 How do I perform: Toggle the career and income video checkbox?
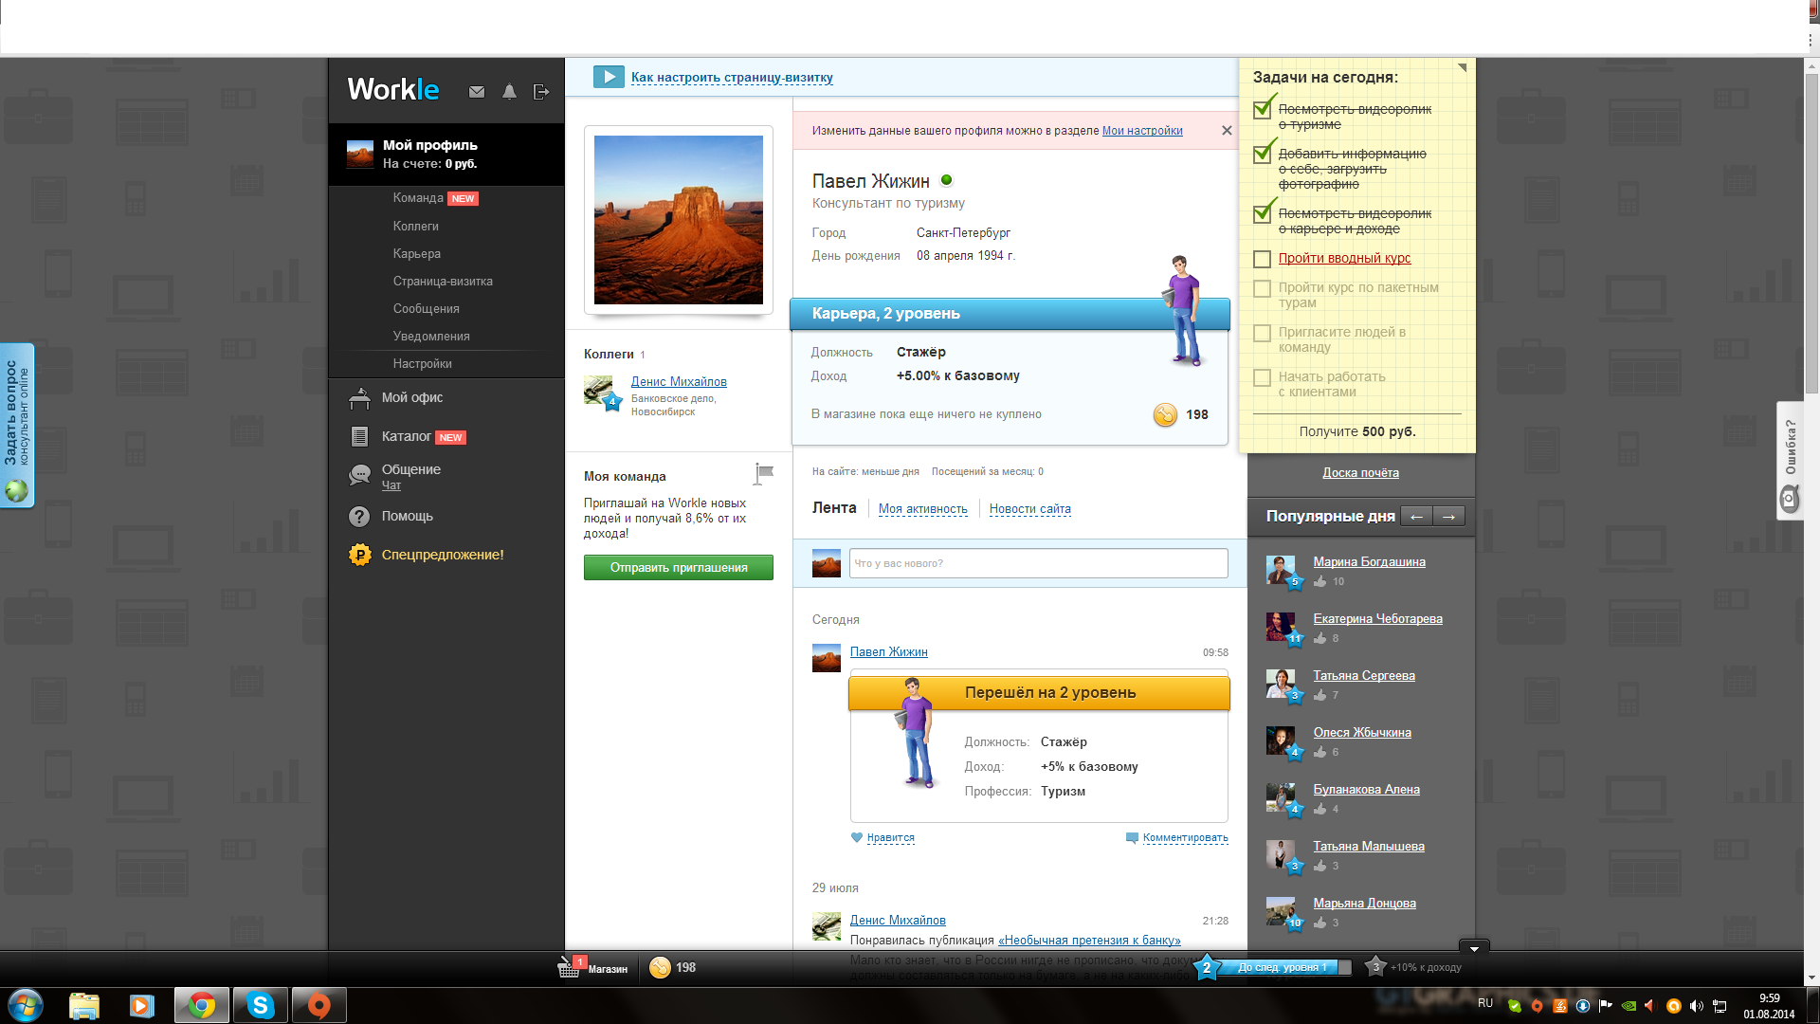(x=1263, y=213)
